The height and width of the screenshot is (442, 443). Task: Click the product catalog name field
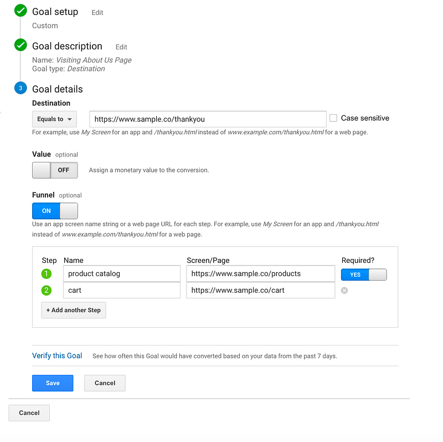(x=122, y=273)
